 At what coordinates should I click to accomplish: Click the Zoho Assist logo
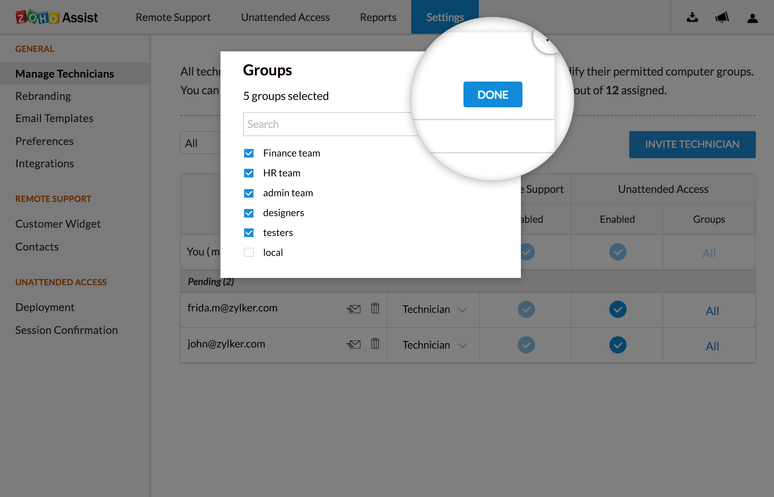point(57,17)
